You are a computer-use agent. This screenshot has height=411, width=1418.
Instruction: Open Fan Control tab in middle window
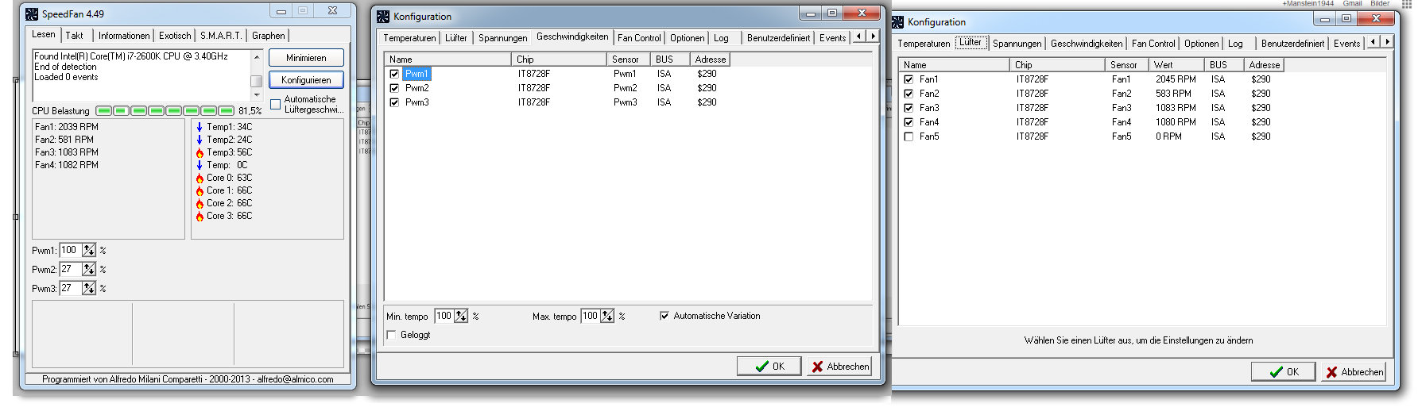click(639, 38)
